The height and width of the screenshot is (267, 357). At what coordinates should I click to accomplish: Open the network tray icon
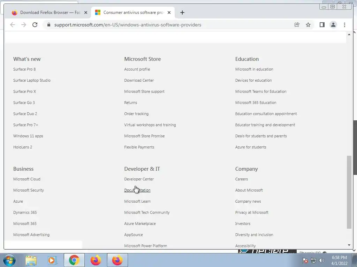313,260
